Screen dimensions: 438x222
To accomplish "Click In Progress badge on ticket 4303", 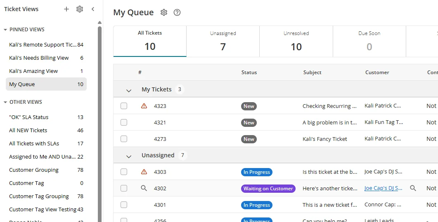I will click(257, 172).
